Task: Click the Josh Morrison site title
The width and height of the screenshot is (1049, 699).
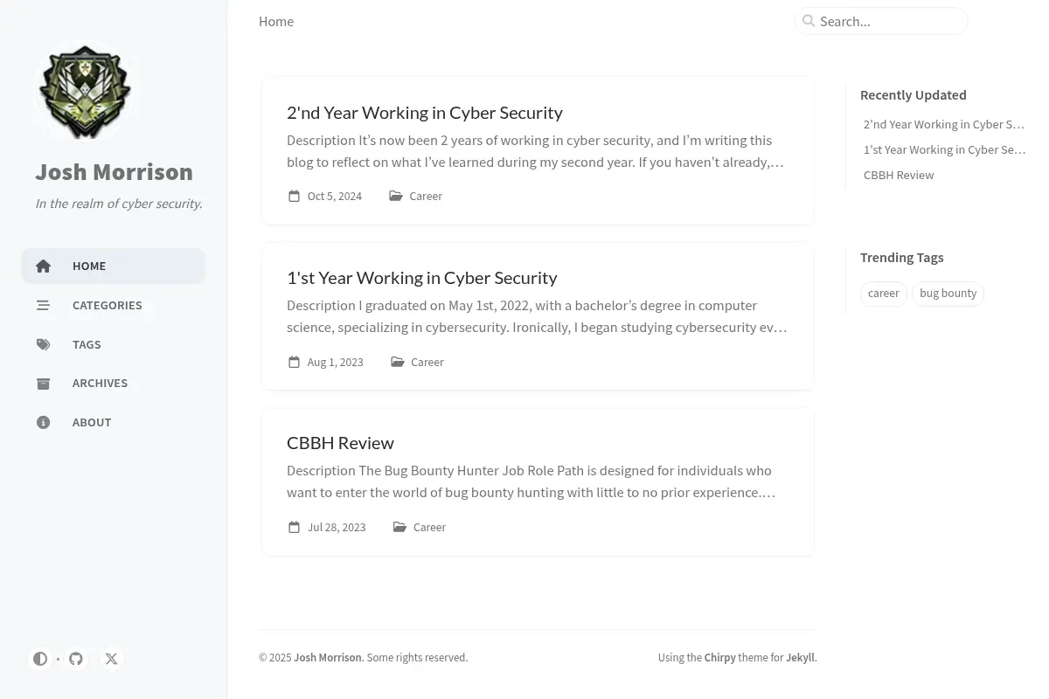Action: pyautogui.click(x=115, y=171)
